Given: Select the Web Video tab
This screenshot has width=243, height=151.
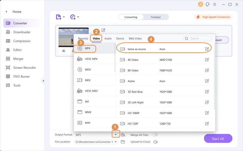Looking at the screenshot, I should click(x=135, y=38).
